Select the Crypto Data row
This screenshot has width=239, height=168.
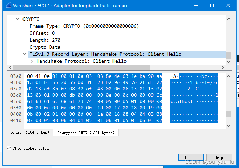click(45, 47)
